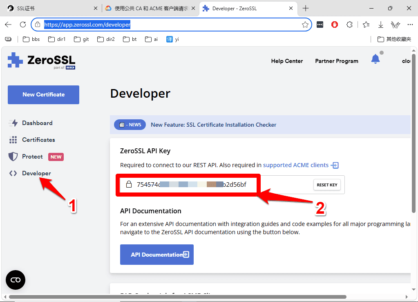Image resolution: width=418 pixels, height=302 pixels.
Task: Click the ZeroSSL logo
Action: [42, 60]
